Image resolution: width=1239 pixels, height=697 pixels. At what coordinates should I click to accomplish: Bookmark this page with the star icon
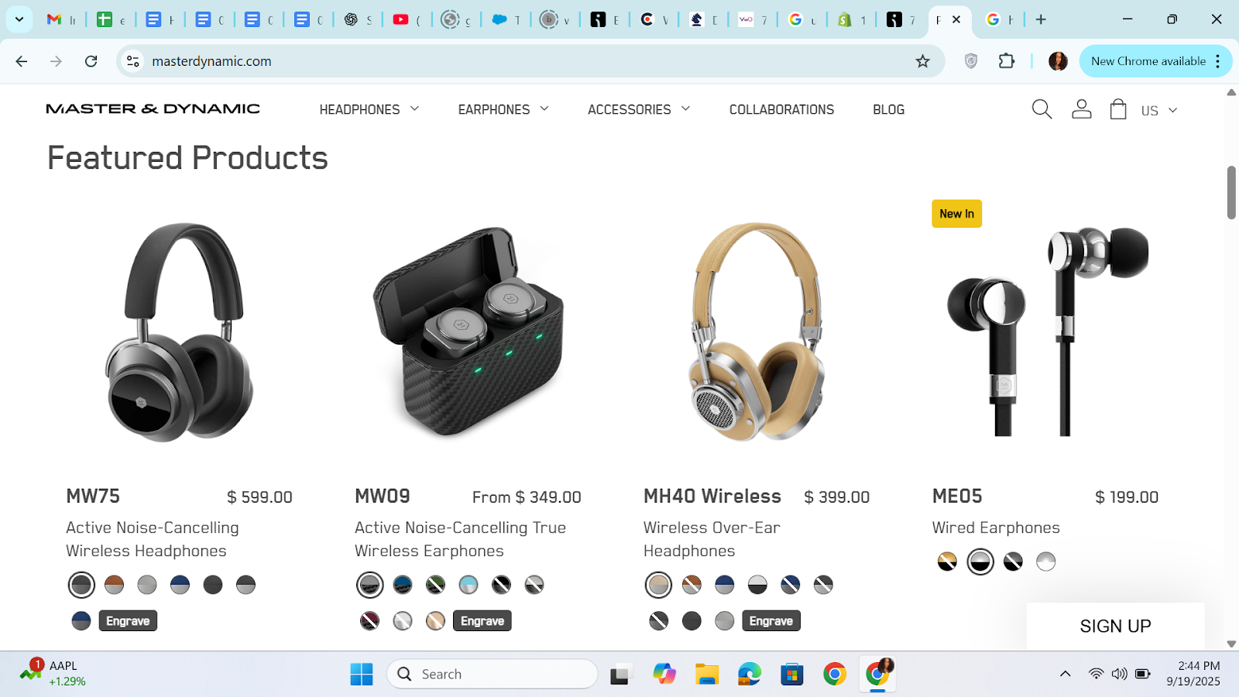coord(922,61)
